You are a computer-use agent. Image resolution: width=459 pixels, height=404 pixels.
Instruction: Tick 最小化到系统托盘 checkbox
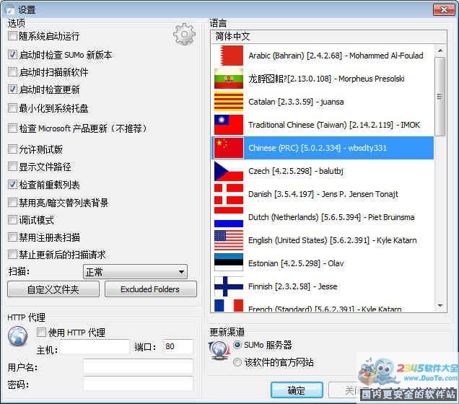click(x=12, y=108)
